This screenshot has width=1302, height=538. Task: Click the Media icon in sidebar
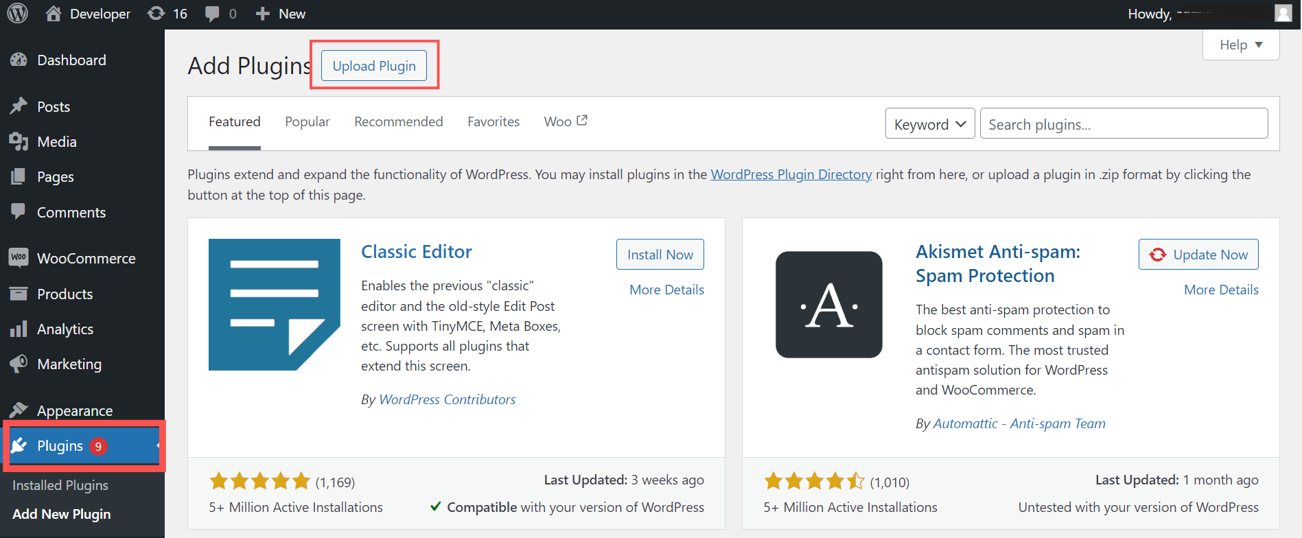point(19,141)
